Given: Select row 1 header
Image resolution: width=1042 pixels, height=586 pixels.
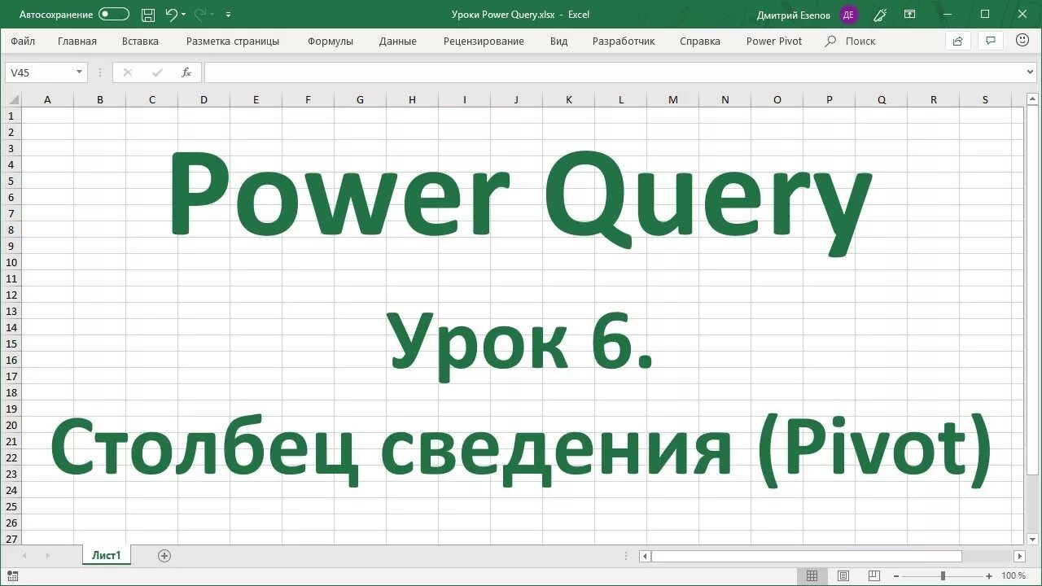Looking at the screenshot, I should pos(11,116).
